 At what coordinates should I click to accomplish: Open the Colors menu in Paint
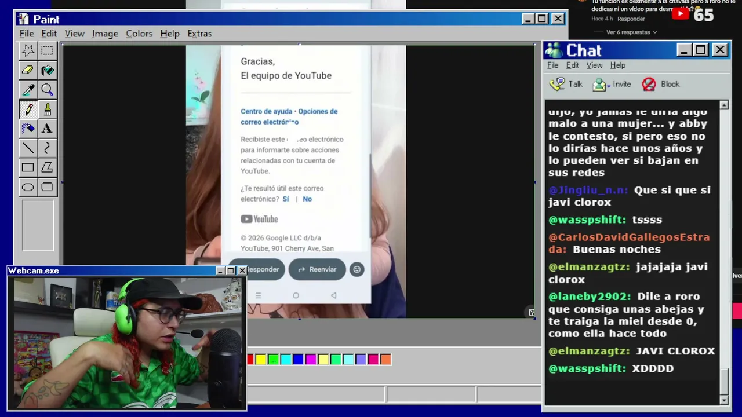[x=139, y=34]
